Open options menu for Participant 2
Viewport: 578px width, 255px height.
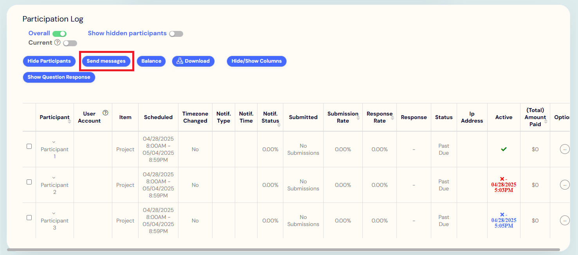pyautogui.click(x=565, y=184)
